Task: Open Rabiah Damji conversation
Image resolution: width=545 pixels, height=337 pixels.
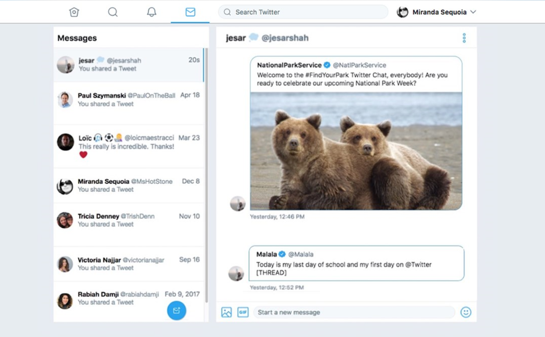Action: (x=128, y=301)
